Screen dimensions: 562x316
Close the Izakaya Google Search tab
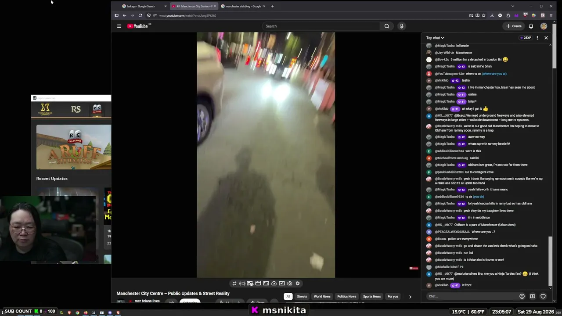coord(166,6)
